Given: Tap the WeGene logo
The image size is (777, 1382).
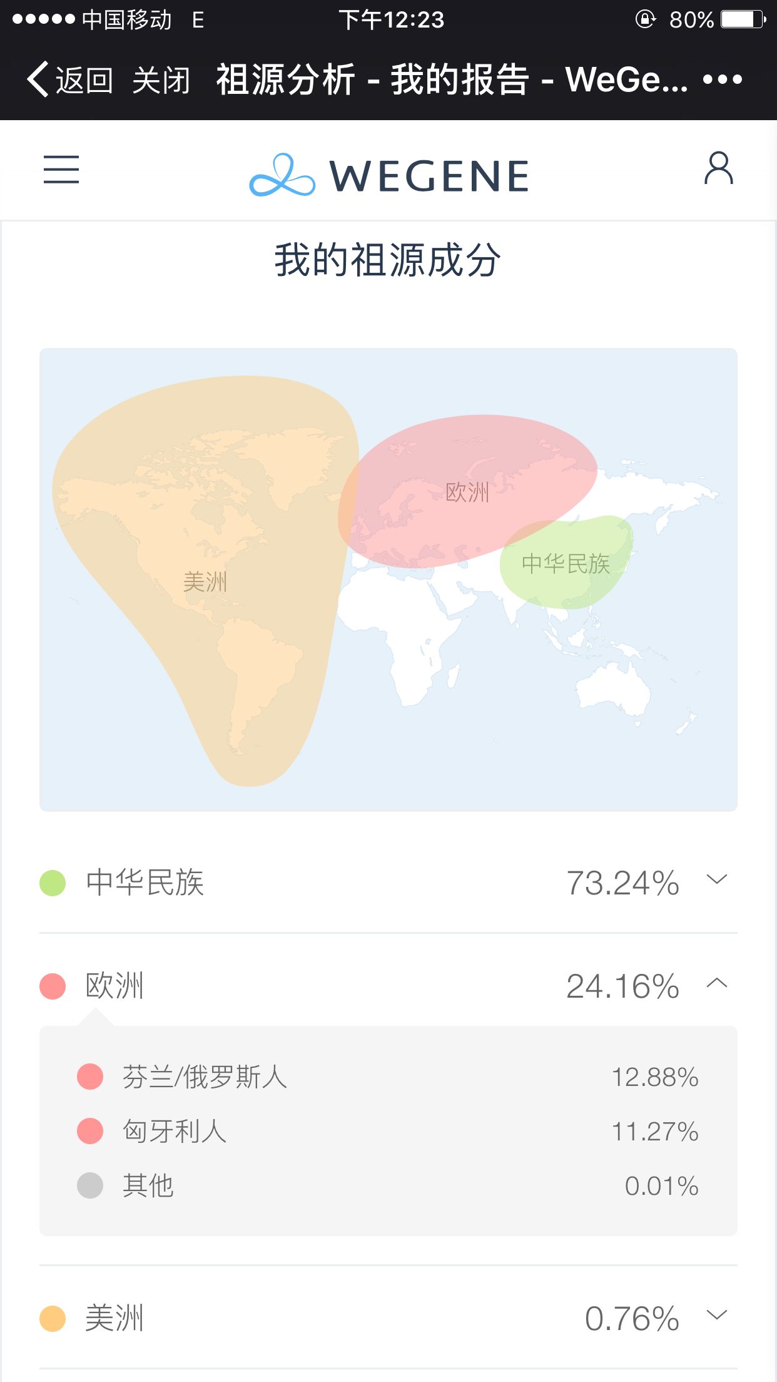Looking at the screenshot, I should click(388, 175).
